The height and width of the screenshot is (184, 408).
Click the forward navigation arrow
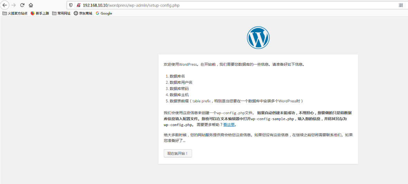click(14, 5)
